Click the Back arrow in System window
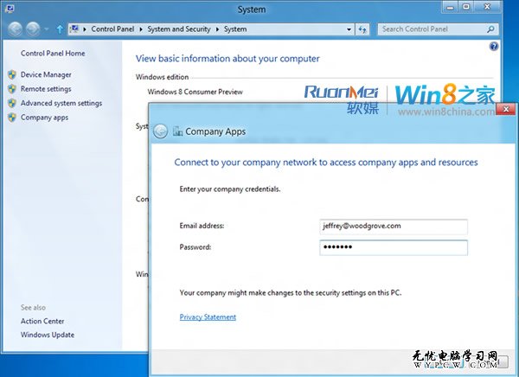Viewport: 519px width, 377px height. tap(15, 29)
